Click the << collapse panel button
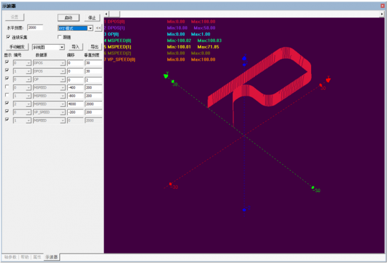 98,28
